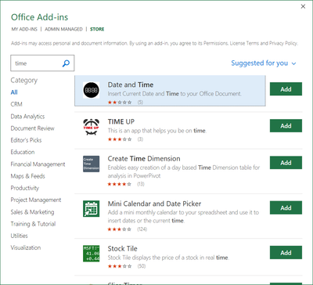Click inside the search box containing time
Image resolution: width=313 pixels, height=285 pixels.
coord(37,63)
